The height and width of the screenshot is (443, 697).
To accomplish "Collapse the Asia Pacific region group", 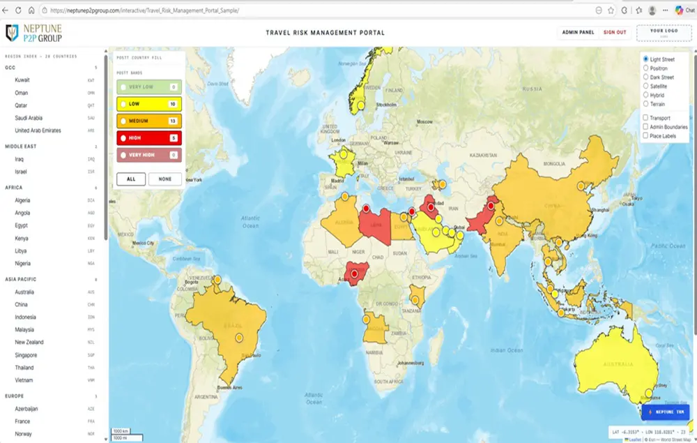I will [x=51, y=279].
